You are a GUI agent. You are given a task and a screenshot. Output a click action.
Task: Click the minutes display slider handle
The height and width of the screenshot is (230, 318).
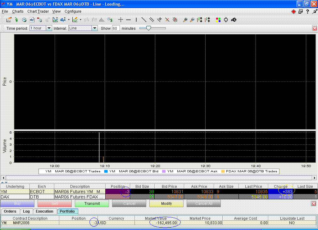pos(148,28)
